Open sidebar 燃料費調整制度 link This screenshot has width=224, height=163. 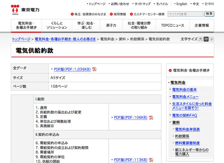187,143
